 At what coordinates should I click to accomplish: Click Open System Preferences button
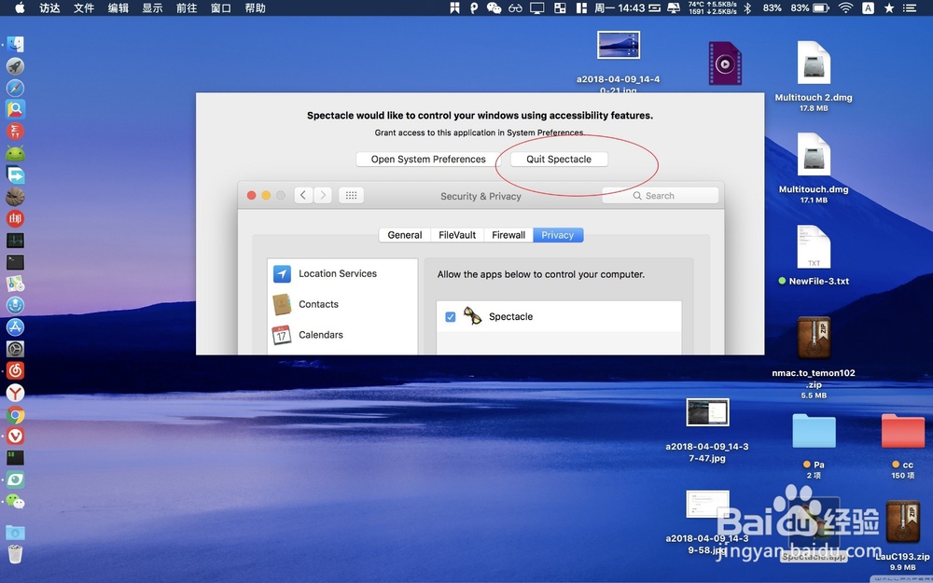pyautogui.click(x=428, y=160)
